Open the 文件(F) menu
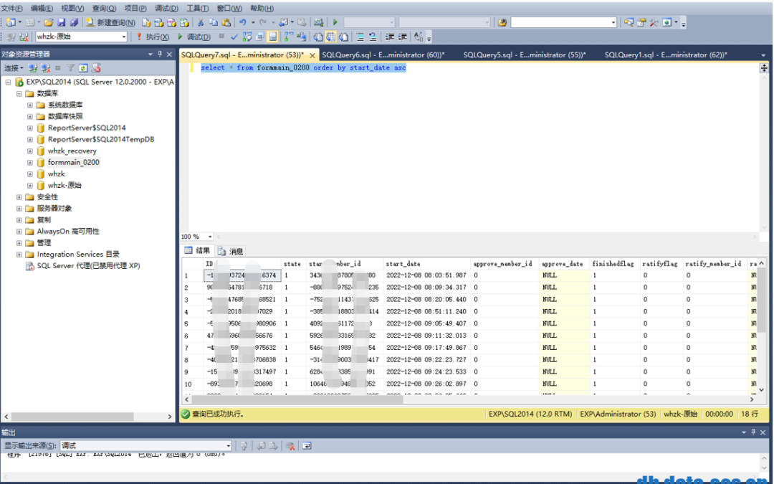Viewport: 774px width, 484px height. (x=12, y=8)
